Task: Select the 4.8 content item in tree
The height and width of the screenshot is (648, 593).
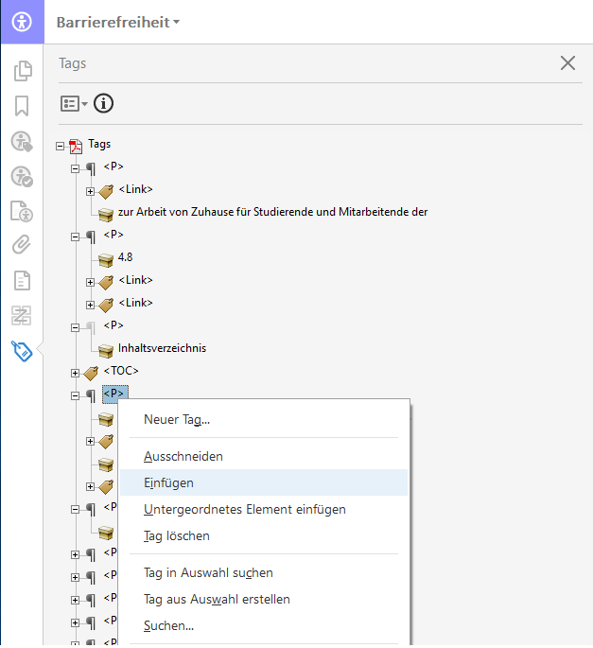Action: (x=125, y=257)
